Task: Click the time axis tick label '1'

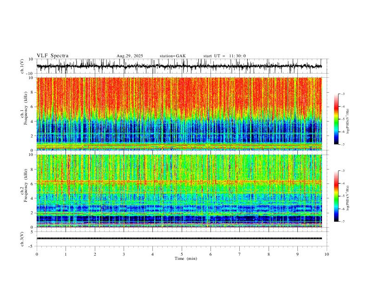Action: pos(66,254)
